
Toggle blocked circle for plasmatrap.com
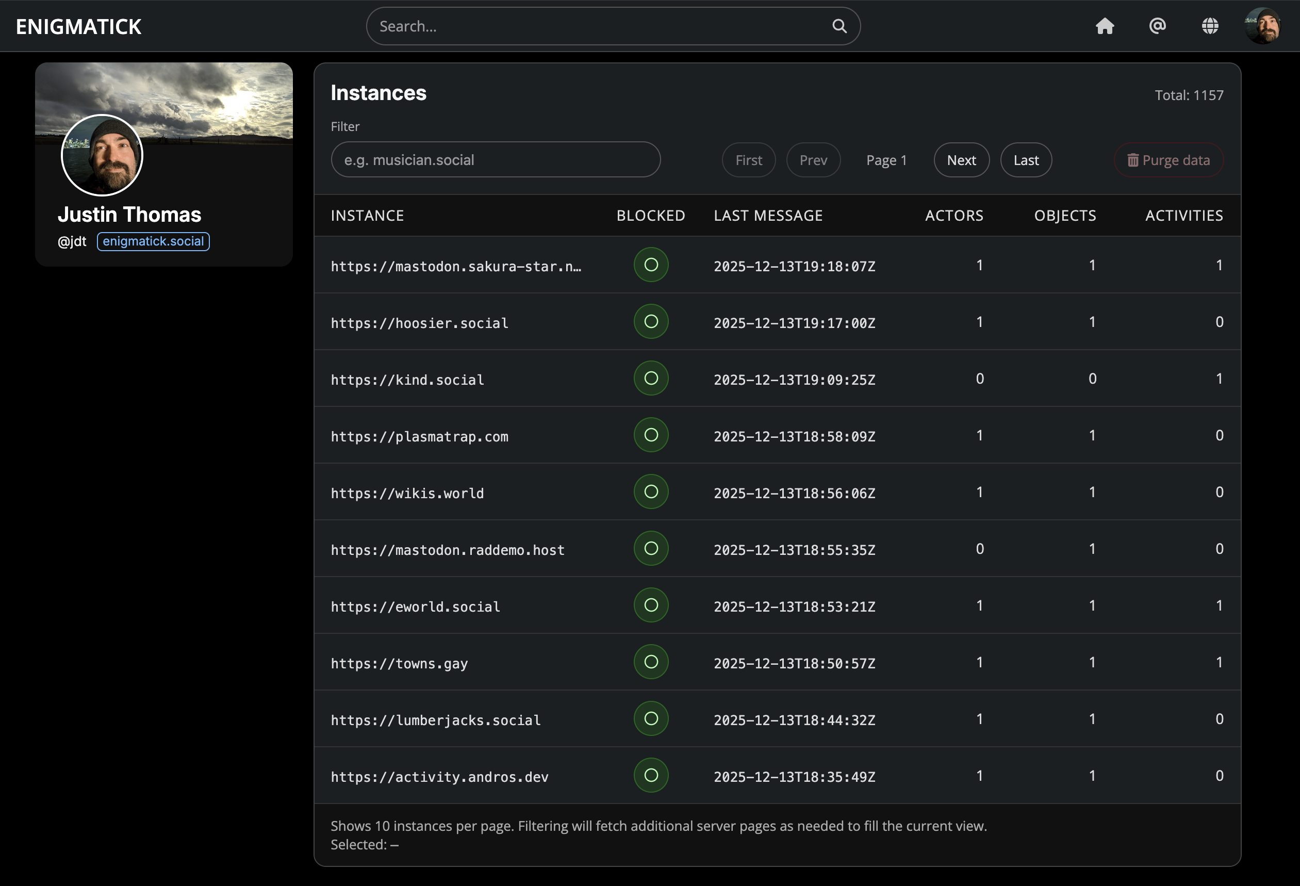click(x=651, y=435)
